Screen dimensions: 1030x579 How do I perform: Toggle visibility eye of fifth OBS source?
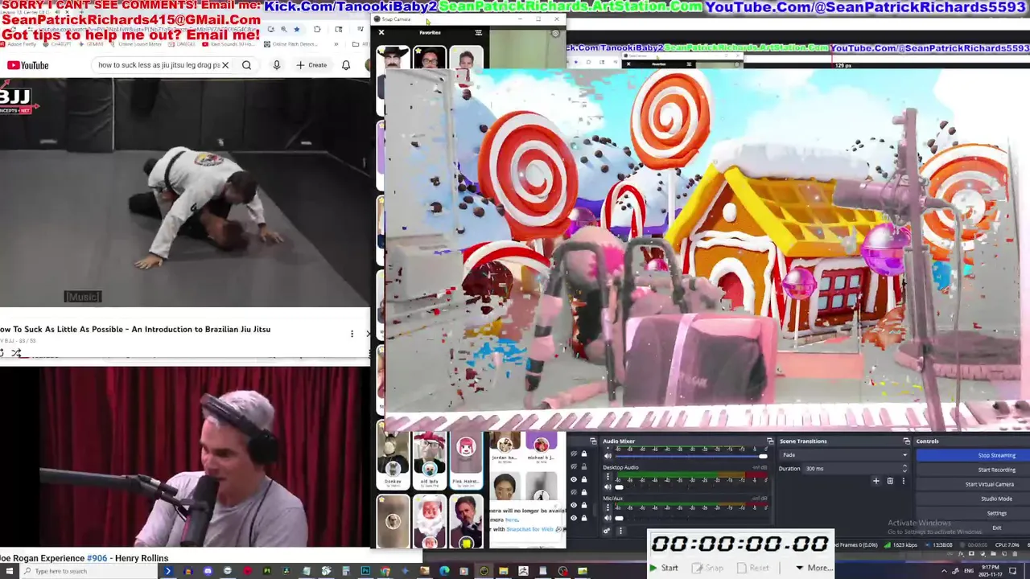pyautogui.click(x=574, y=505)
